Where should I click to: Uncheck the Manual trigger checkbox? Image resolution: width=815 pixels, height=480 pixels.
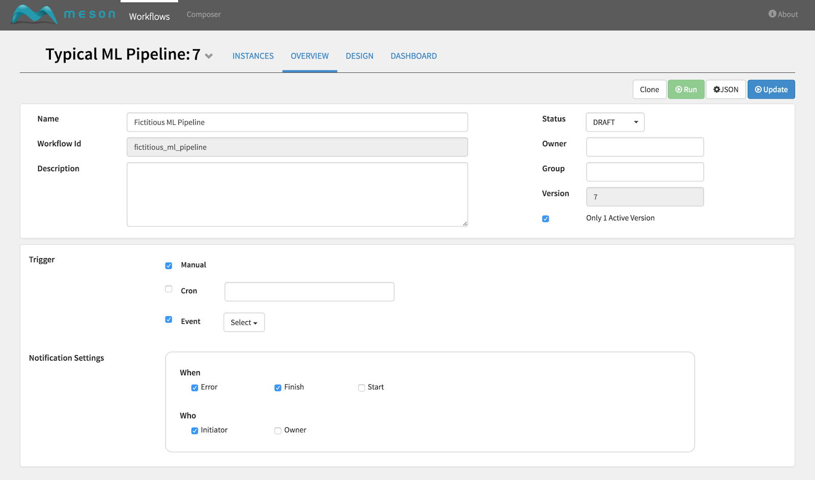[x=169, y=266]
